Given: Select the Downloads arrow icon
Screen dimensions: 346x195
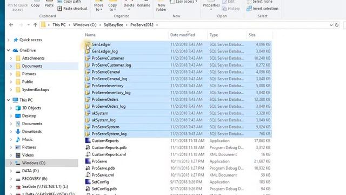Looking at the screenshot, I should (18, 132).
